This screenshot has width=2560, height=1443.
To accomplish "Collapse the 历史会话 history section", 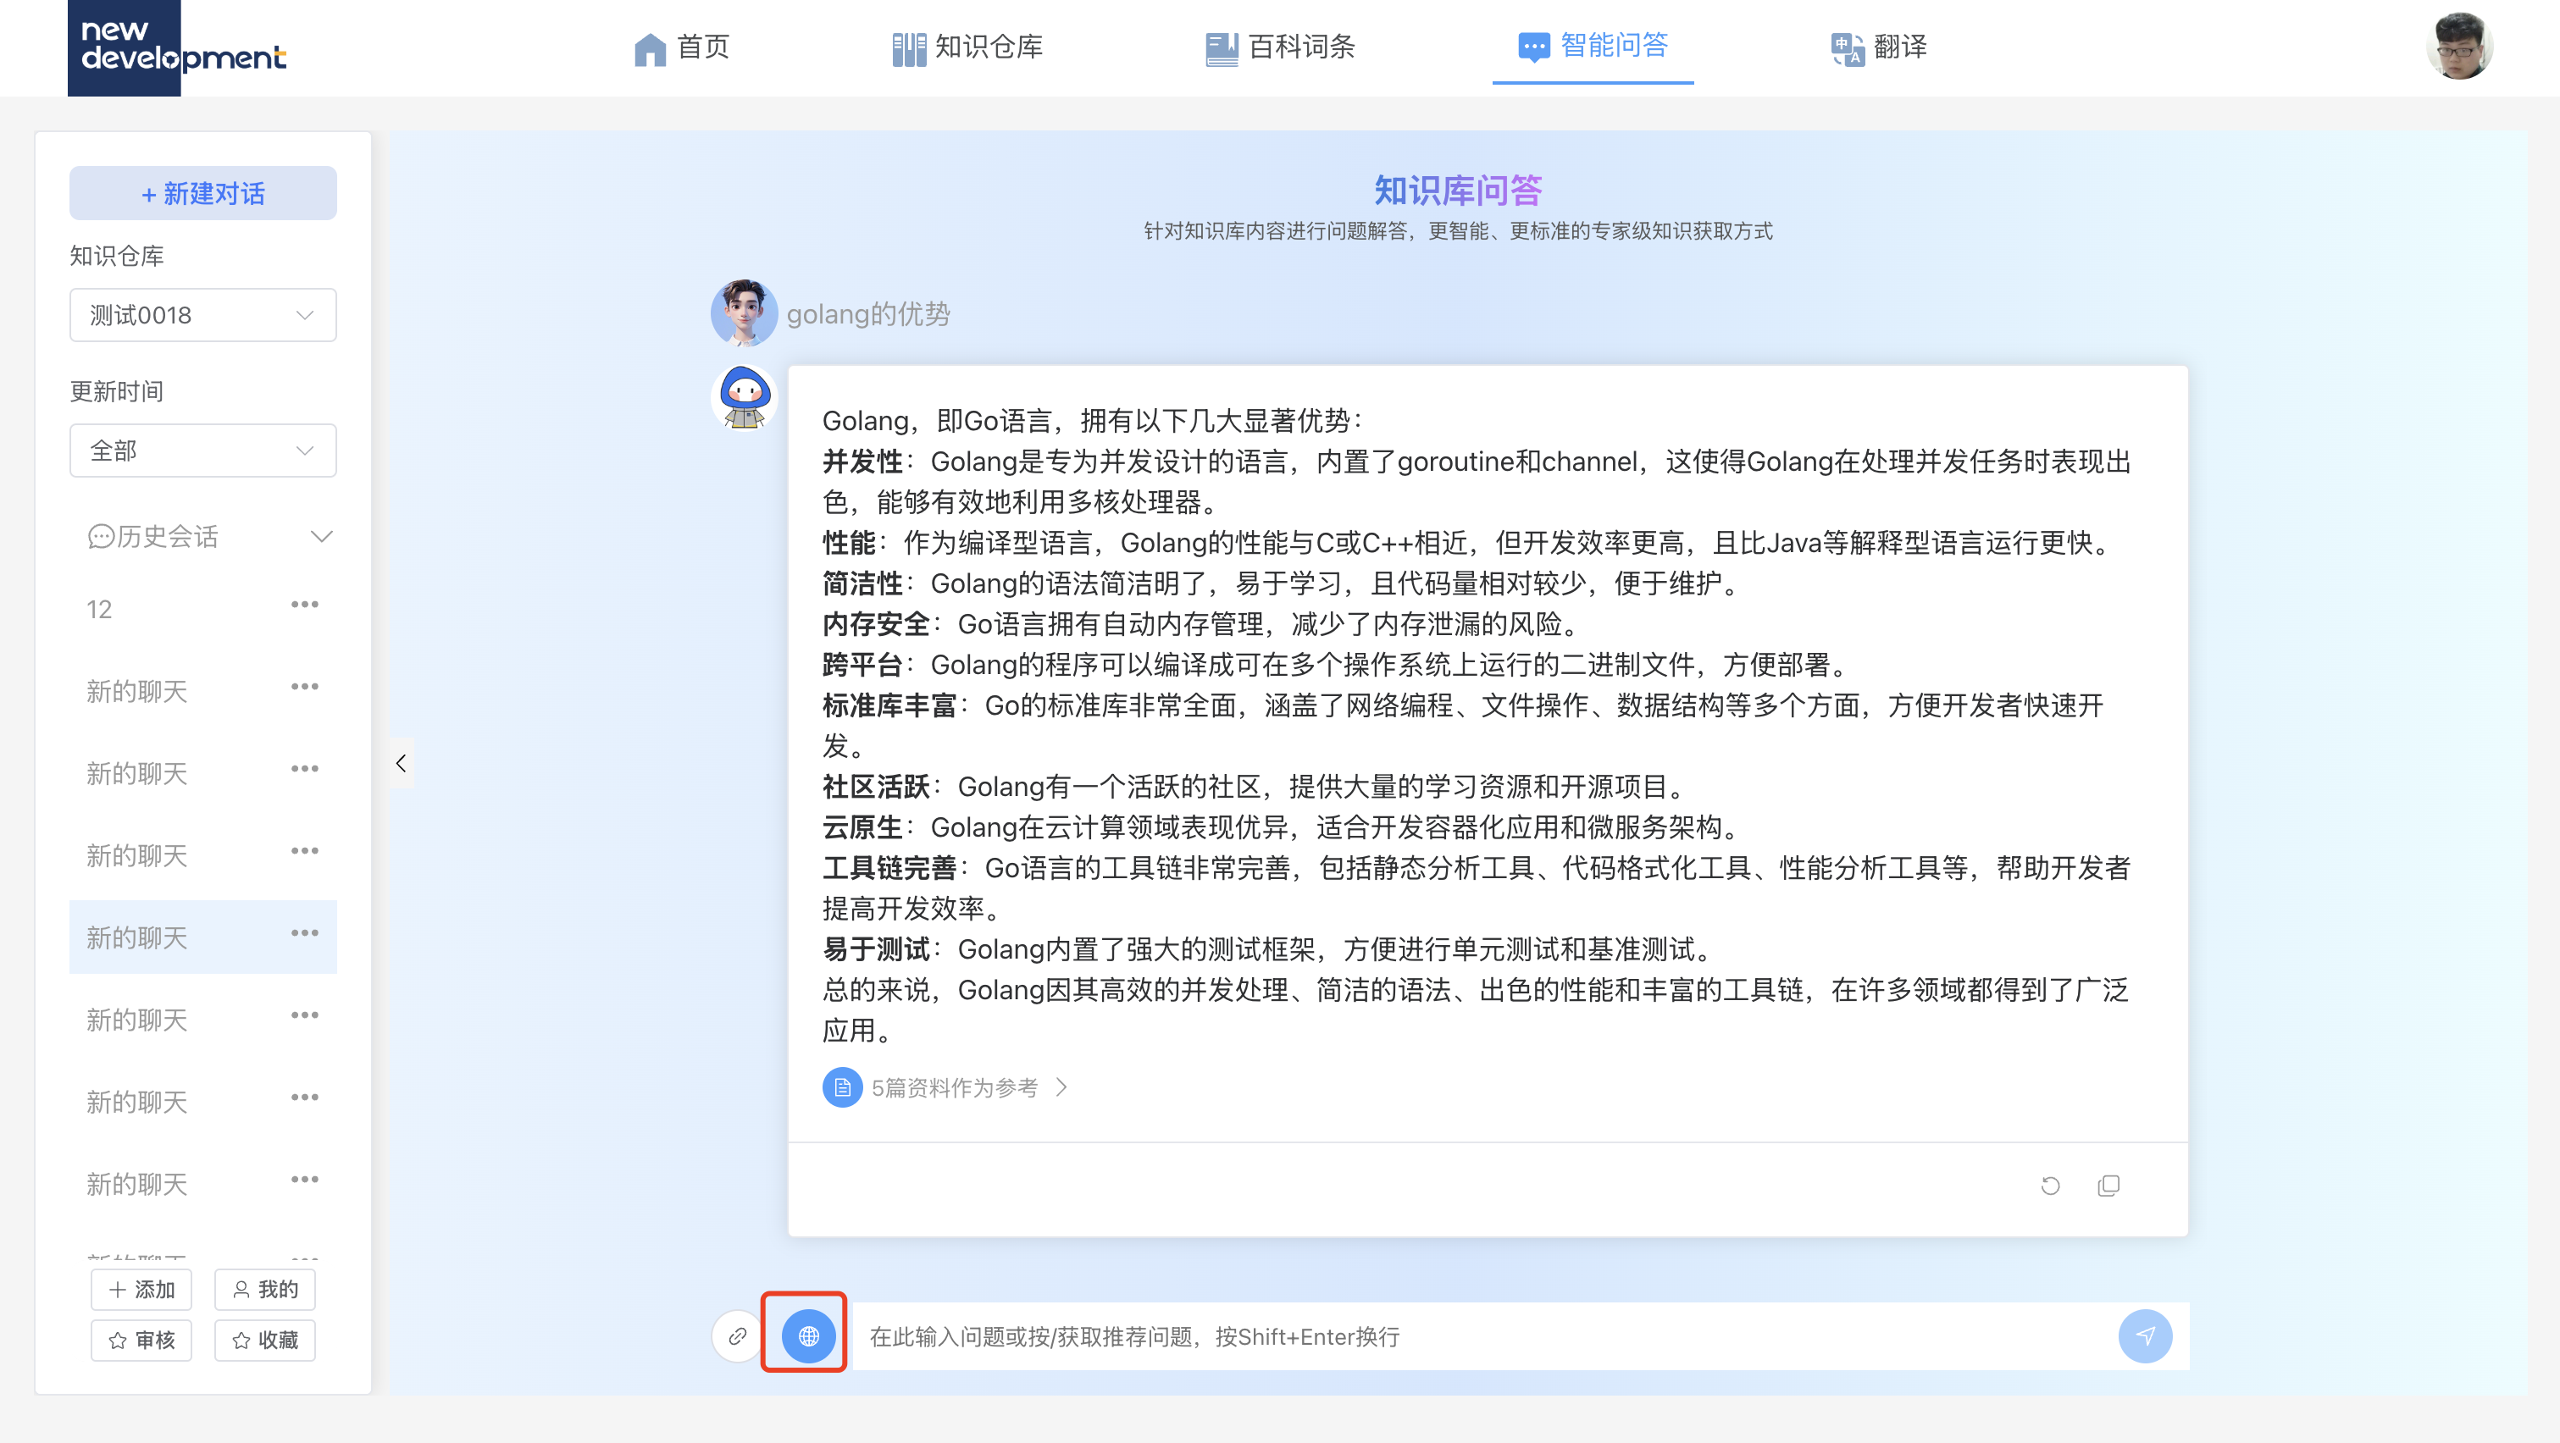I will click(x=321, y=536).
